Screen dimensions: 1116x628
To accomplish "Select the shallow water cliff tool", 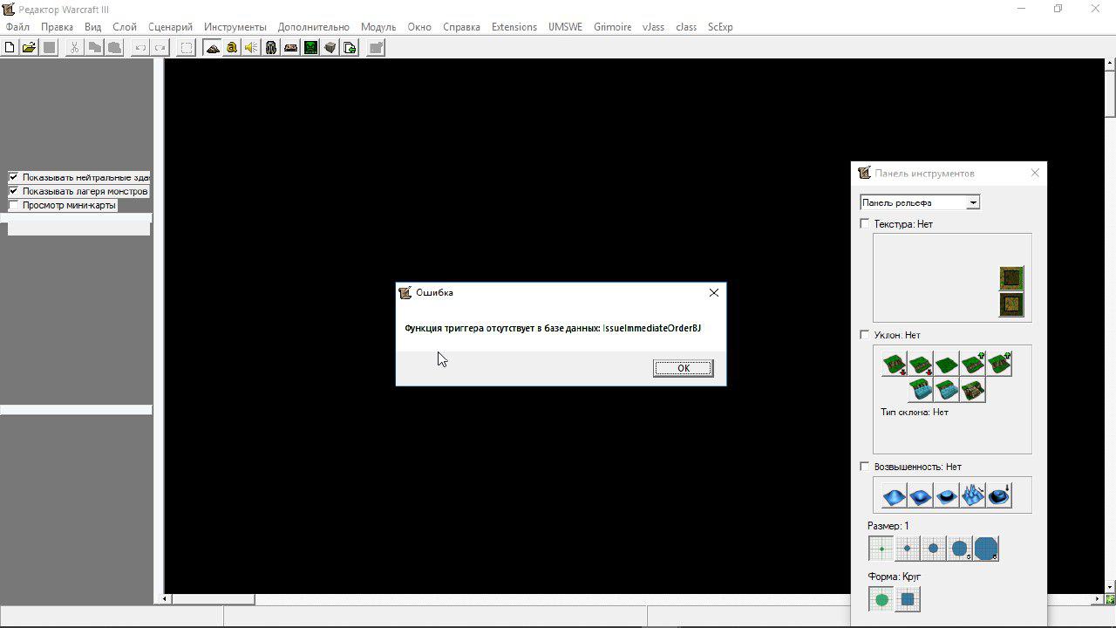I will pos(947,390).
